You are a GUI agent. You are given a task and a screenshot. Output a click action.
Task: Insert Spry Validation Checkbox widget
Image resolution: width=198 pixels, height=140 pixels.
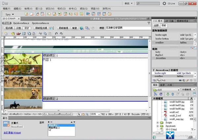(x=60, y=14)
